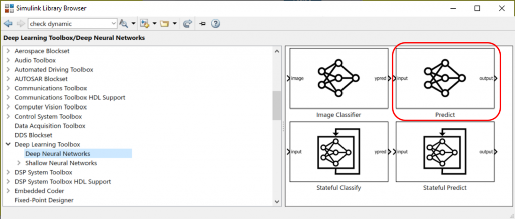Image resolution: width=515 pixels, height=219 pixels.
Task: Click the new model icon
Action: click(x=145, y=24)
